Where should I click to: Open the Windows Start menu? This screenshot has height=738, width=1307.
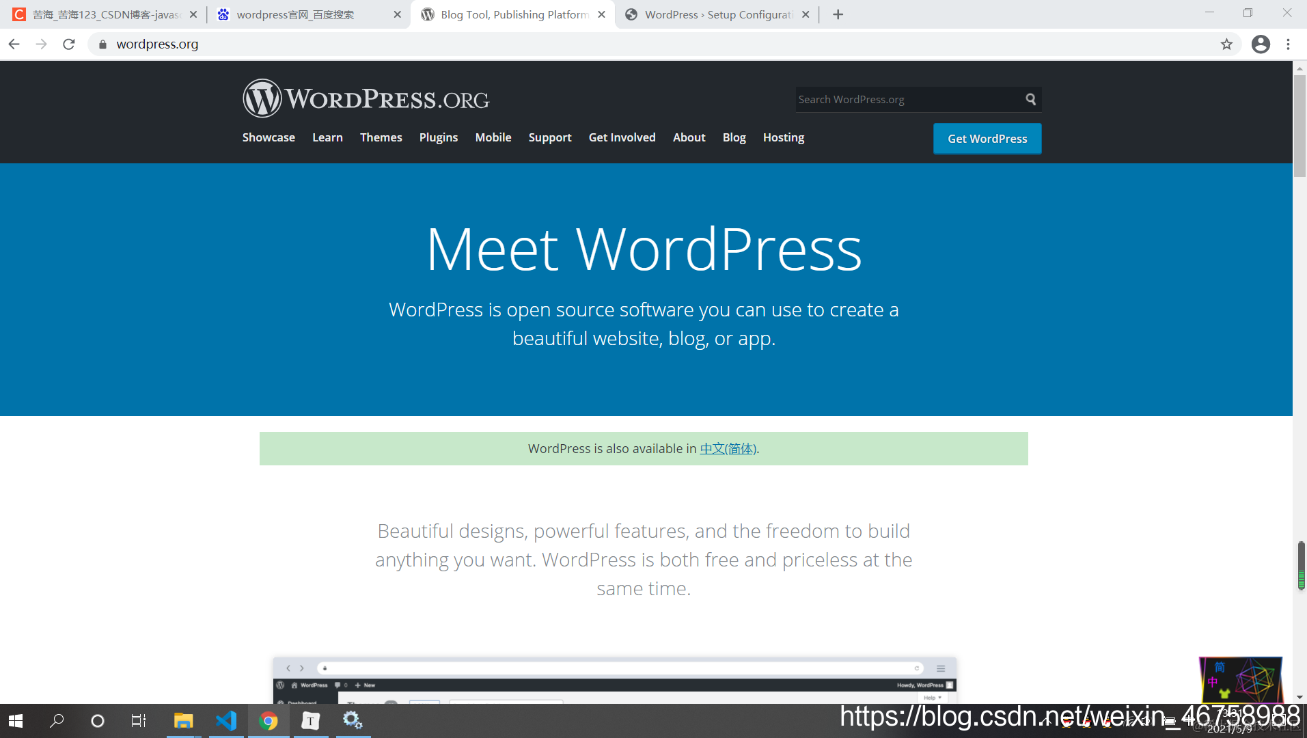[x=16, y=721]
